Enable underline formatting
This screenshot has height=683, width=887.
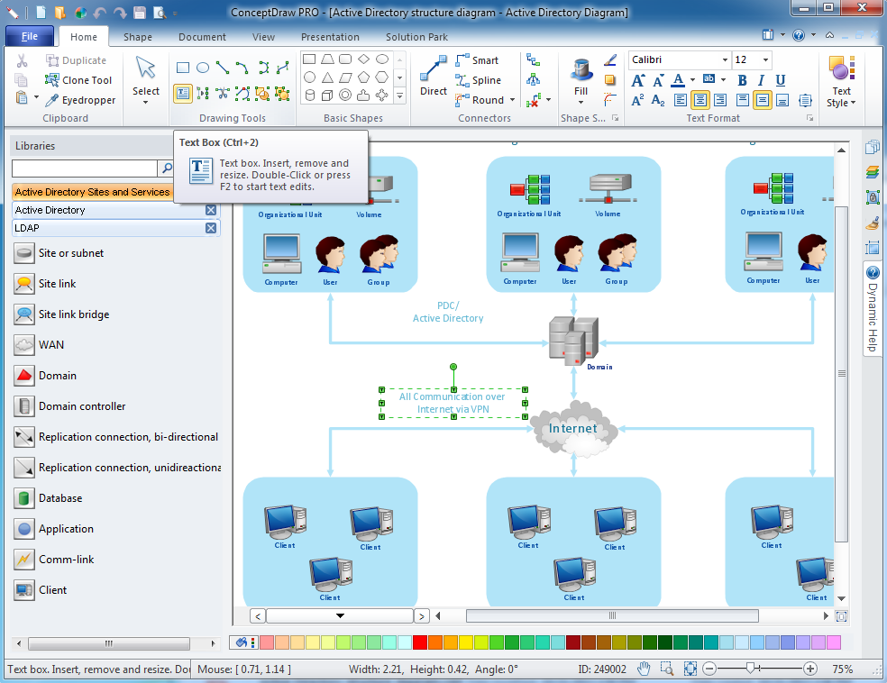(780, 80)
